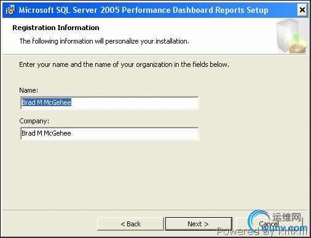Close the Performance Dashboard Reports Setup window
This screenshot has height=238, width=311.
[302, 10]
